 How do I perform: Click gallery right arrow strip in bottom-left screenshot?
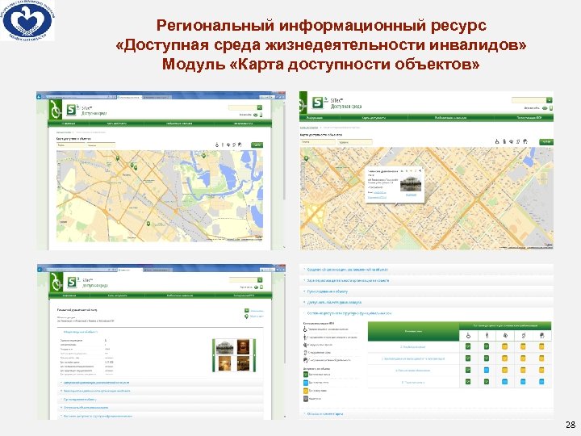[254, 355]
